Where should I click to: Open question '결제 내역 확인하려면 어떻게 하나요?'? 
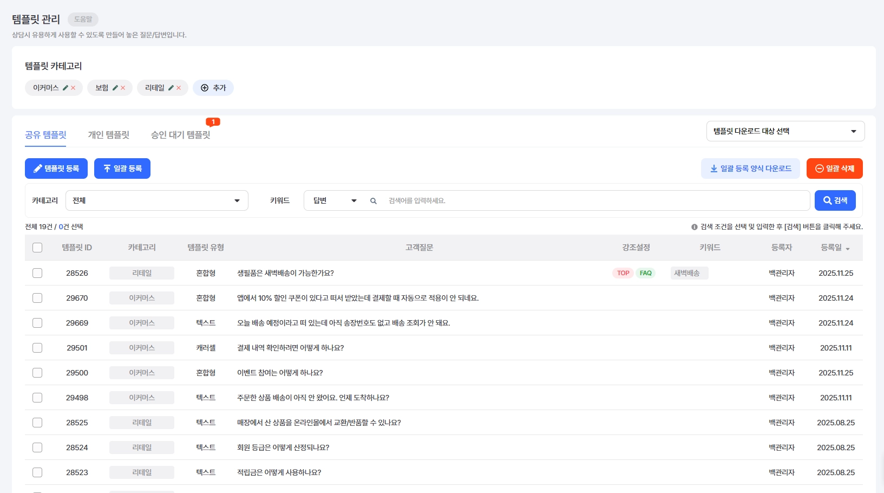coord(291,348)
